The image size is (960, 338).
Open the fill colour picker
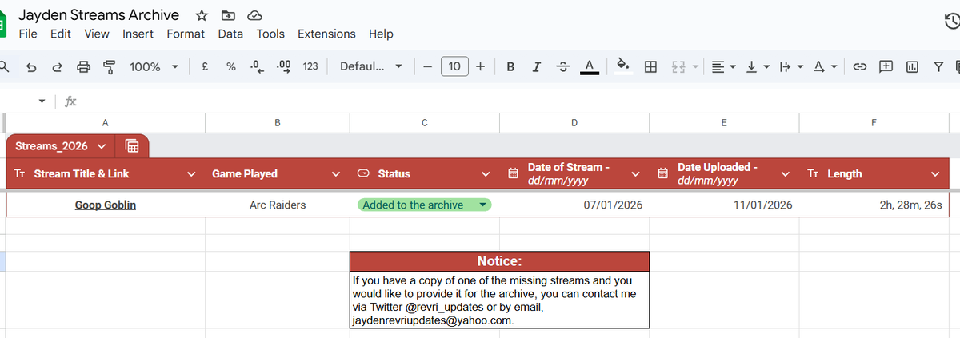624,67
